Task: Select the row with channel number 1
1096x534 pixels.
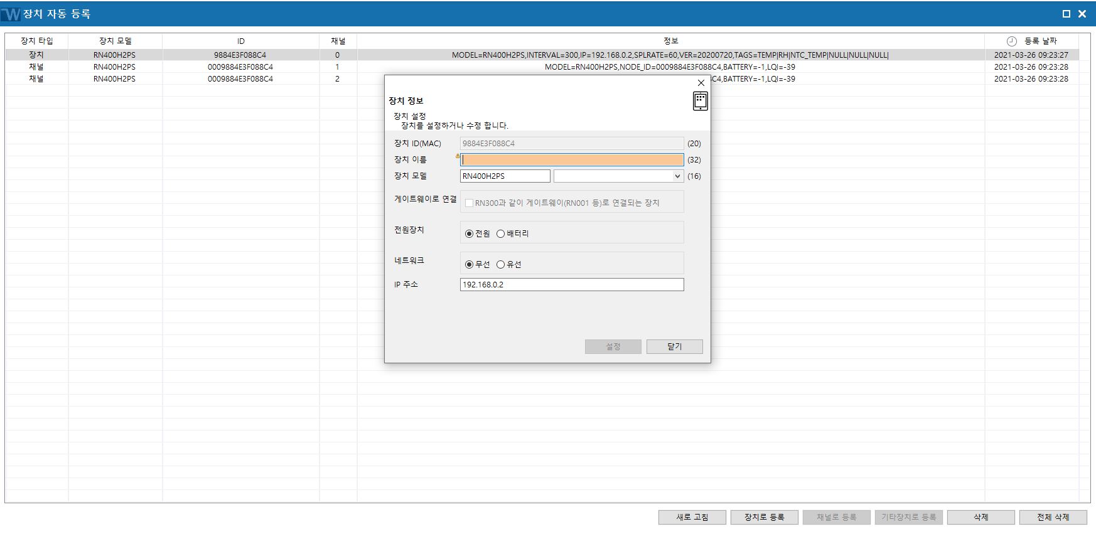Action: [542, 67]
